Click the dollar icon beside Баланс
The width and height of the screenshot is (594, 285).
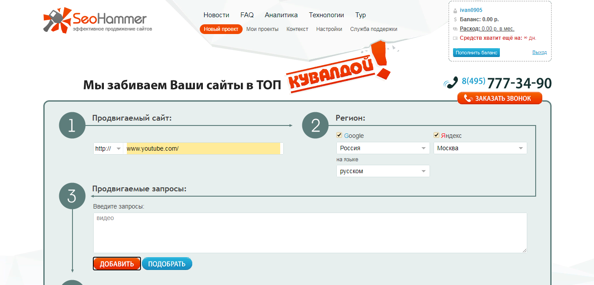(x=455, y=19)
